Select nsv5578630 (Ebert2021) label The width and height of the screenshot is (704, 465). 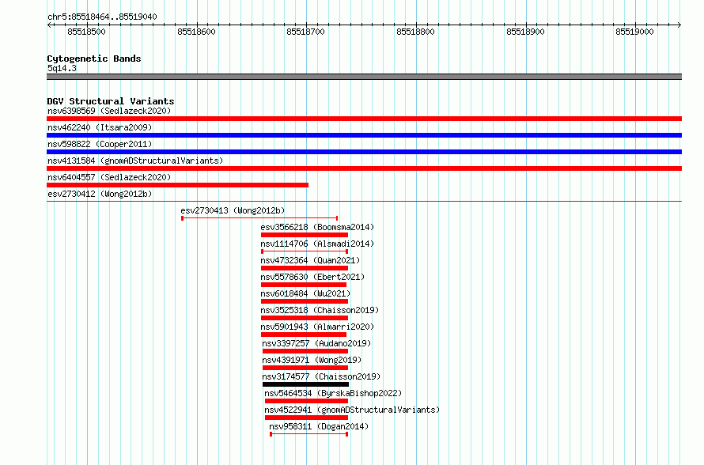point(312,277)
